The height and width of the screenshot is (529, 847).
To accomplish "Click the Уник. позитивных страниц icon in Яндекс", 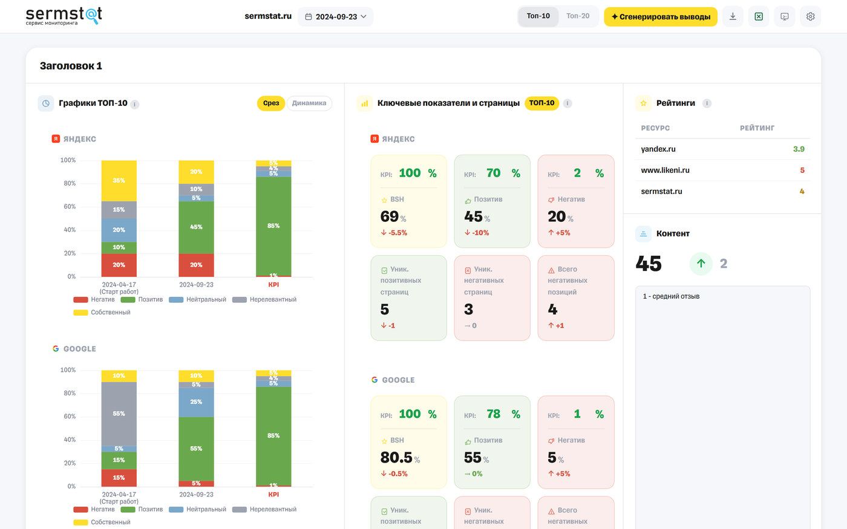I will click(384, 270).
